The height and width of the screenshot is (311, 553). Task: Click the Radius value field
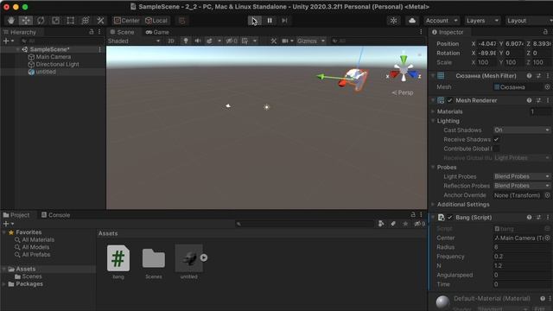[x=521, y=247]
